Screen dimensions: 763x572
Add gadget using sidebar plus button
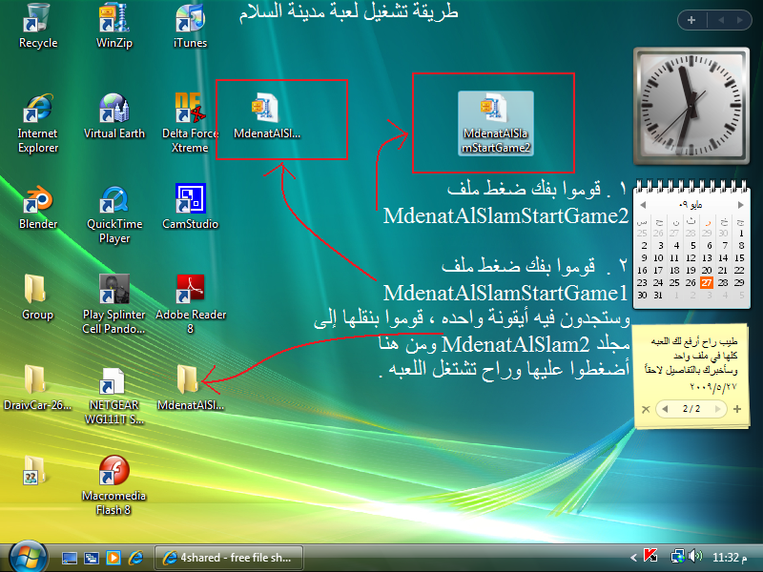[x=691, y=20]
